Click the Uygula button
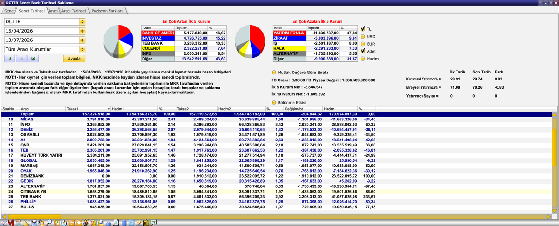This screenshot has height=226, width=559. (74, 59)
